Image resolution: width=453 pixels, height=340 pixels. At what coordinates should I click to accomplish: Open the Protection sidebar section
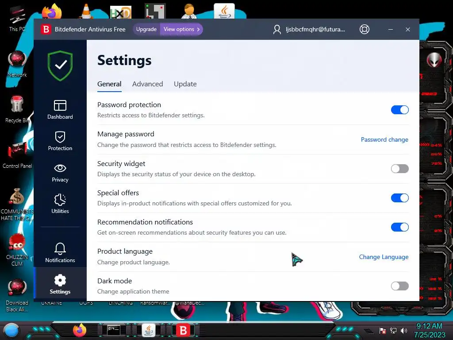tap(60, 141)
